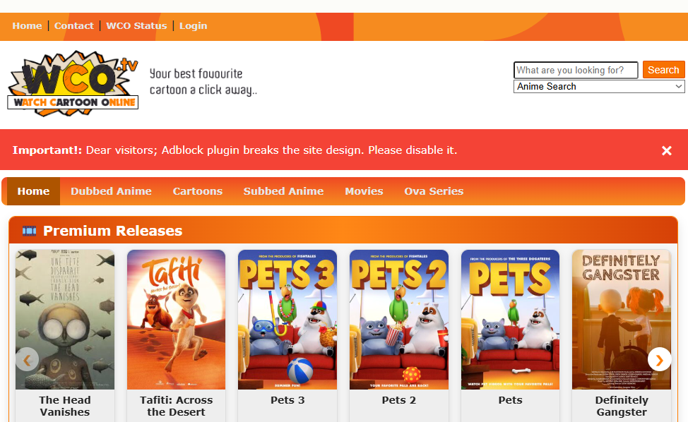The height and width of the screenshot is (422, 688).
Task: Browse the Ova Series section
Action: (x=434, y=191)
